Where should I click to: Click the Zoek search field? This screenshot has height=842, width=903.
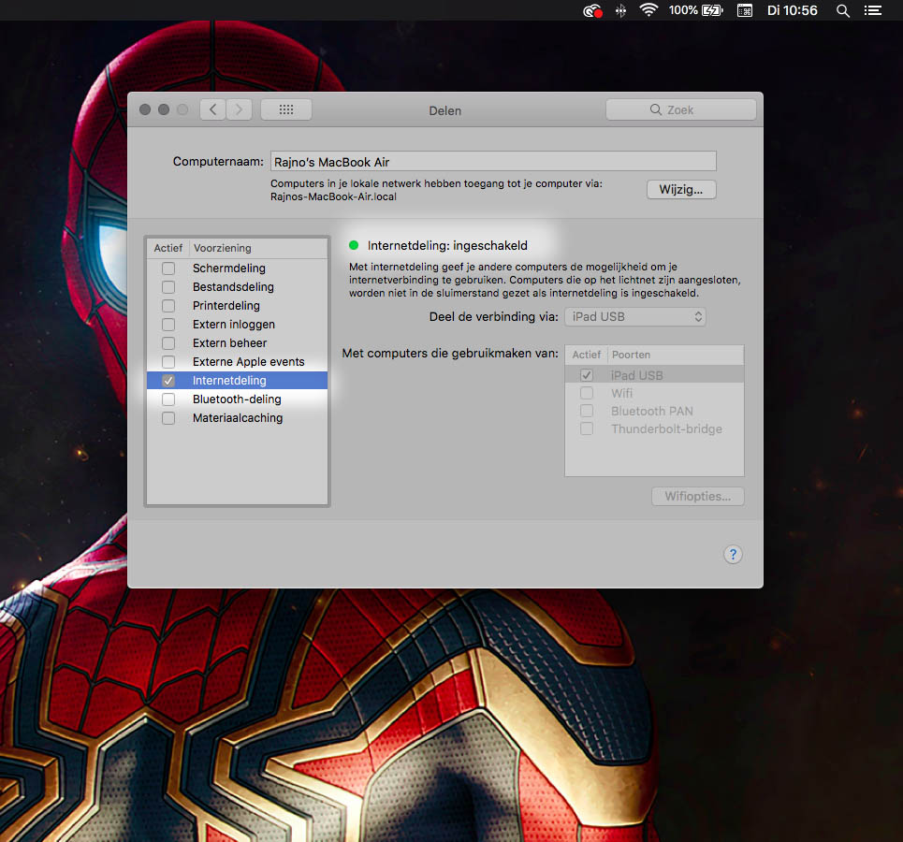(681, 109)
